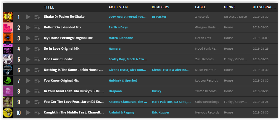This screenshot has height=120, width=280.
Task: Open the Foreal People cover thumbnail
Action: 8,17
